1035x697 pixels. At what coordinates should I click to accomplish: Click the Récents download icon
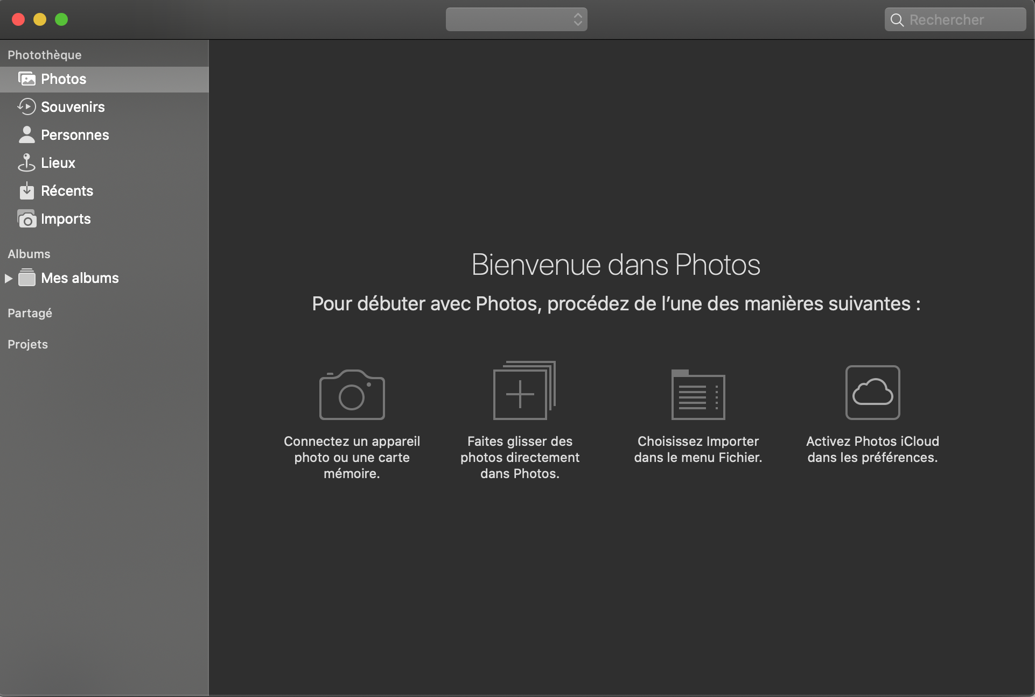point(26,191)
